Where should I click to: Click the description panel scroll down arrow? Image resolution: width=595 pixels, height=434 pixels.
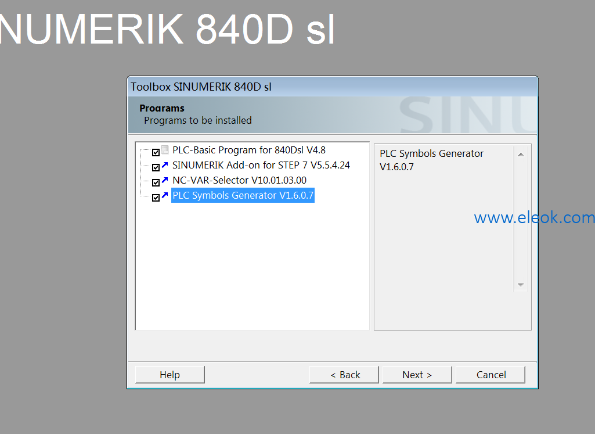pyautogui.click(x=521, y=285)
